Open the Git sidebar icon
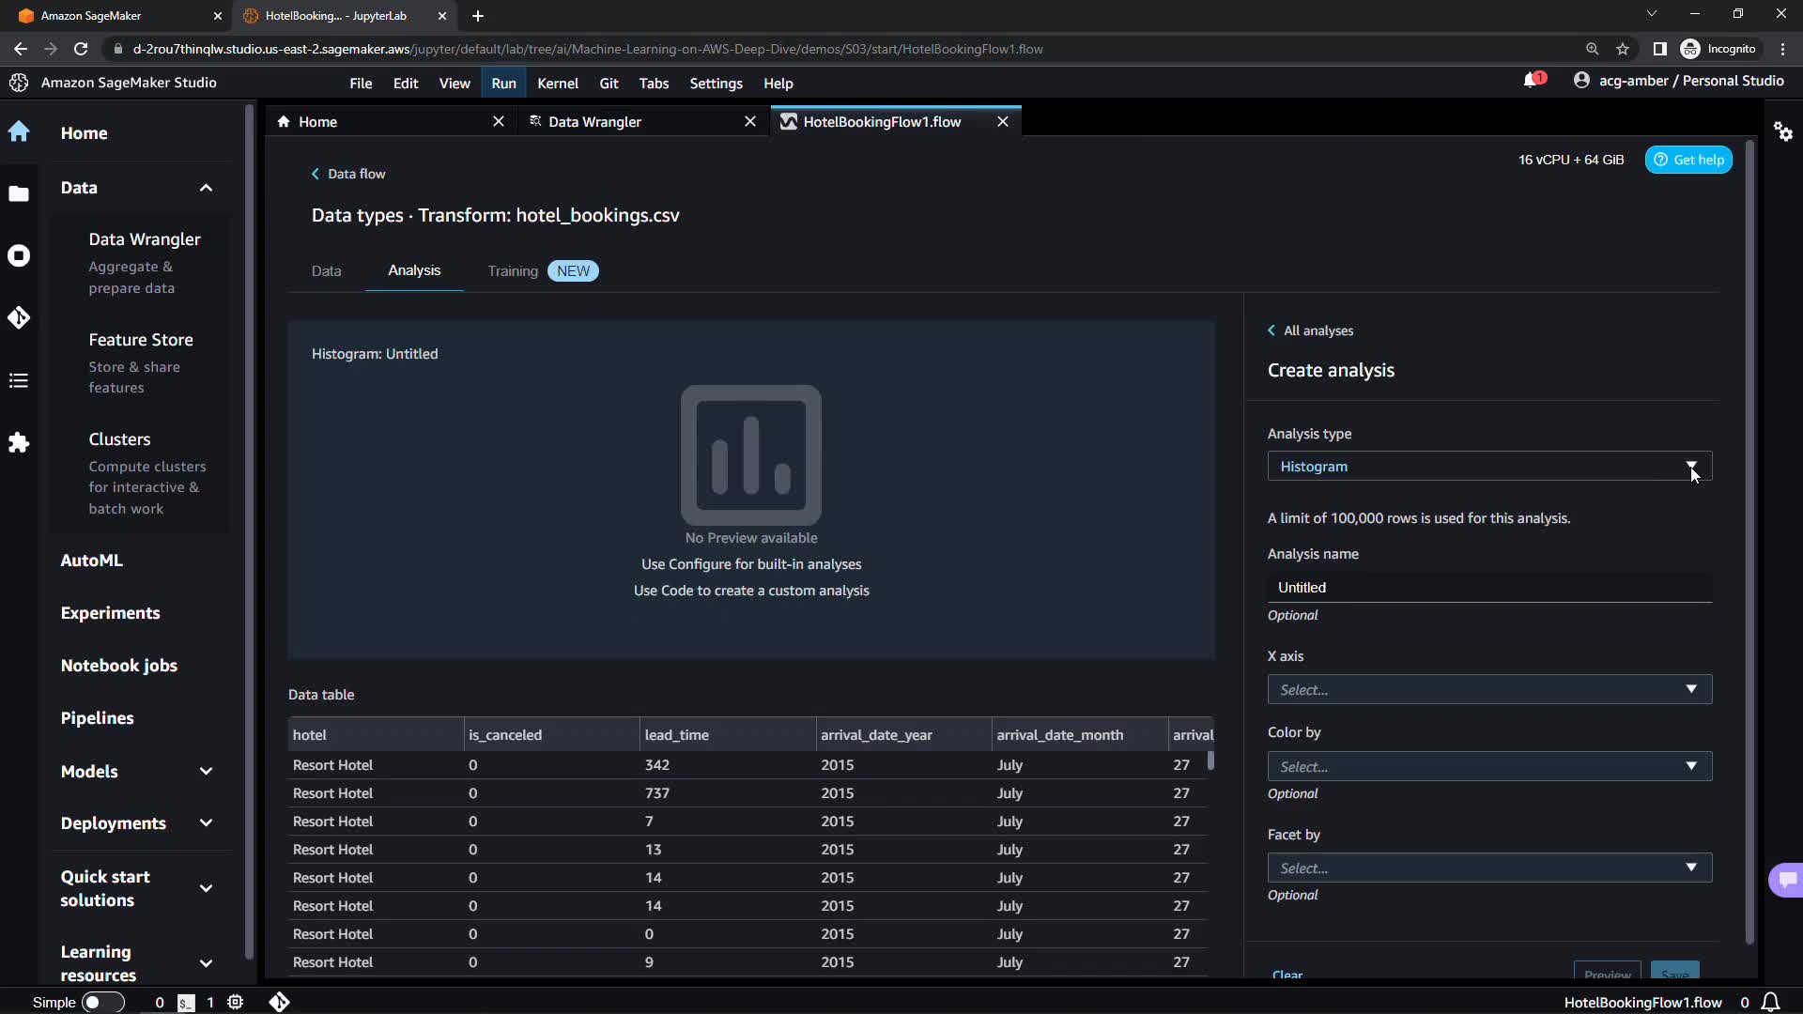 tap(19, 318)
